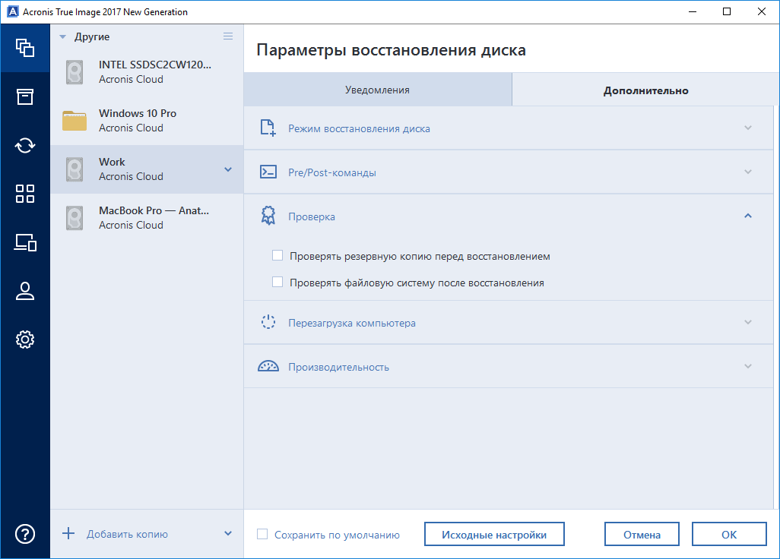
Task: Open the Backup section in sidebar
Action: point(25,48)
